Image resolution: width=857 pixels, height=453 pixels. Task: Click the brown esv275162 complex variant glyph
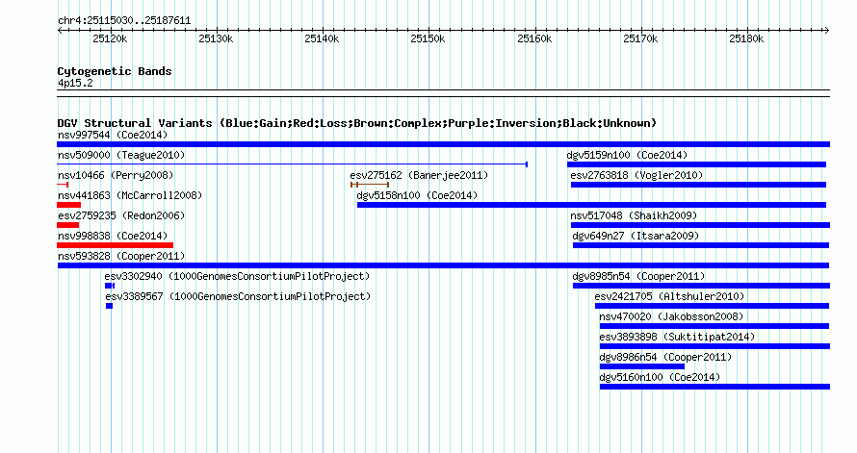[370, 185]
